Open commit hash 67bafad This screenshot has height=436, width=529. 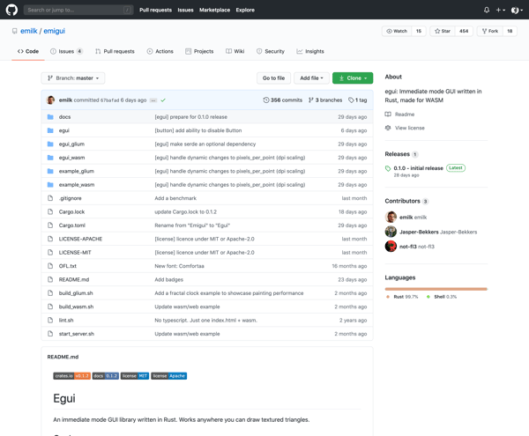coord(109,100)
